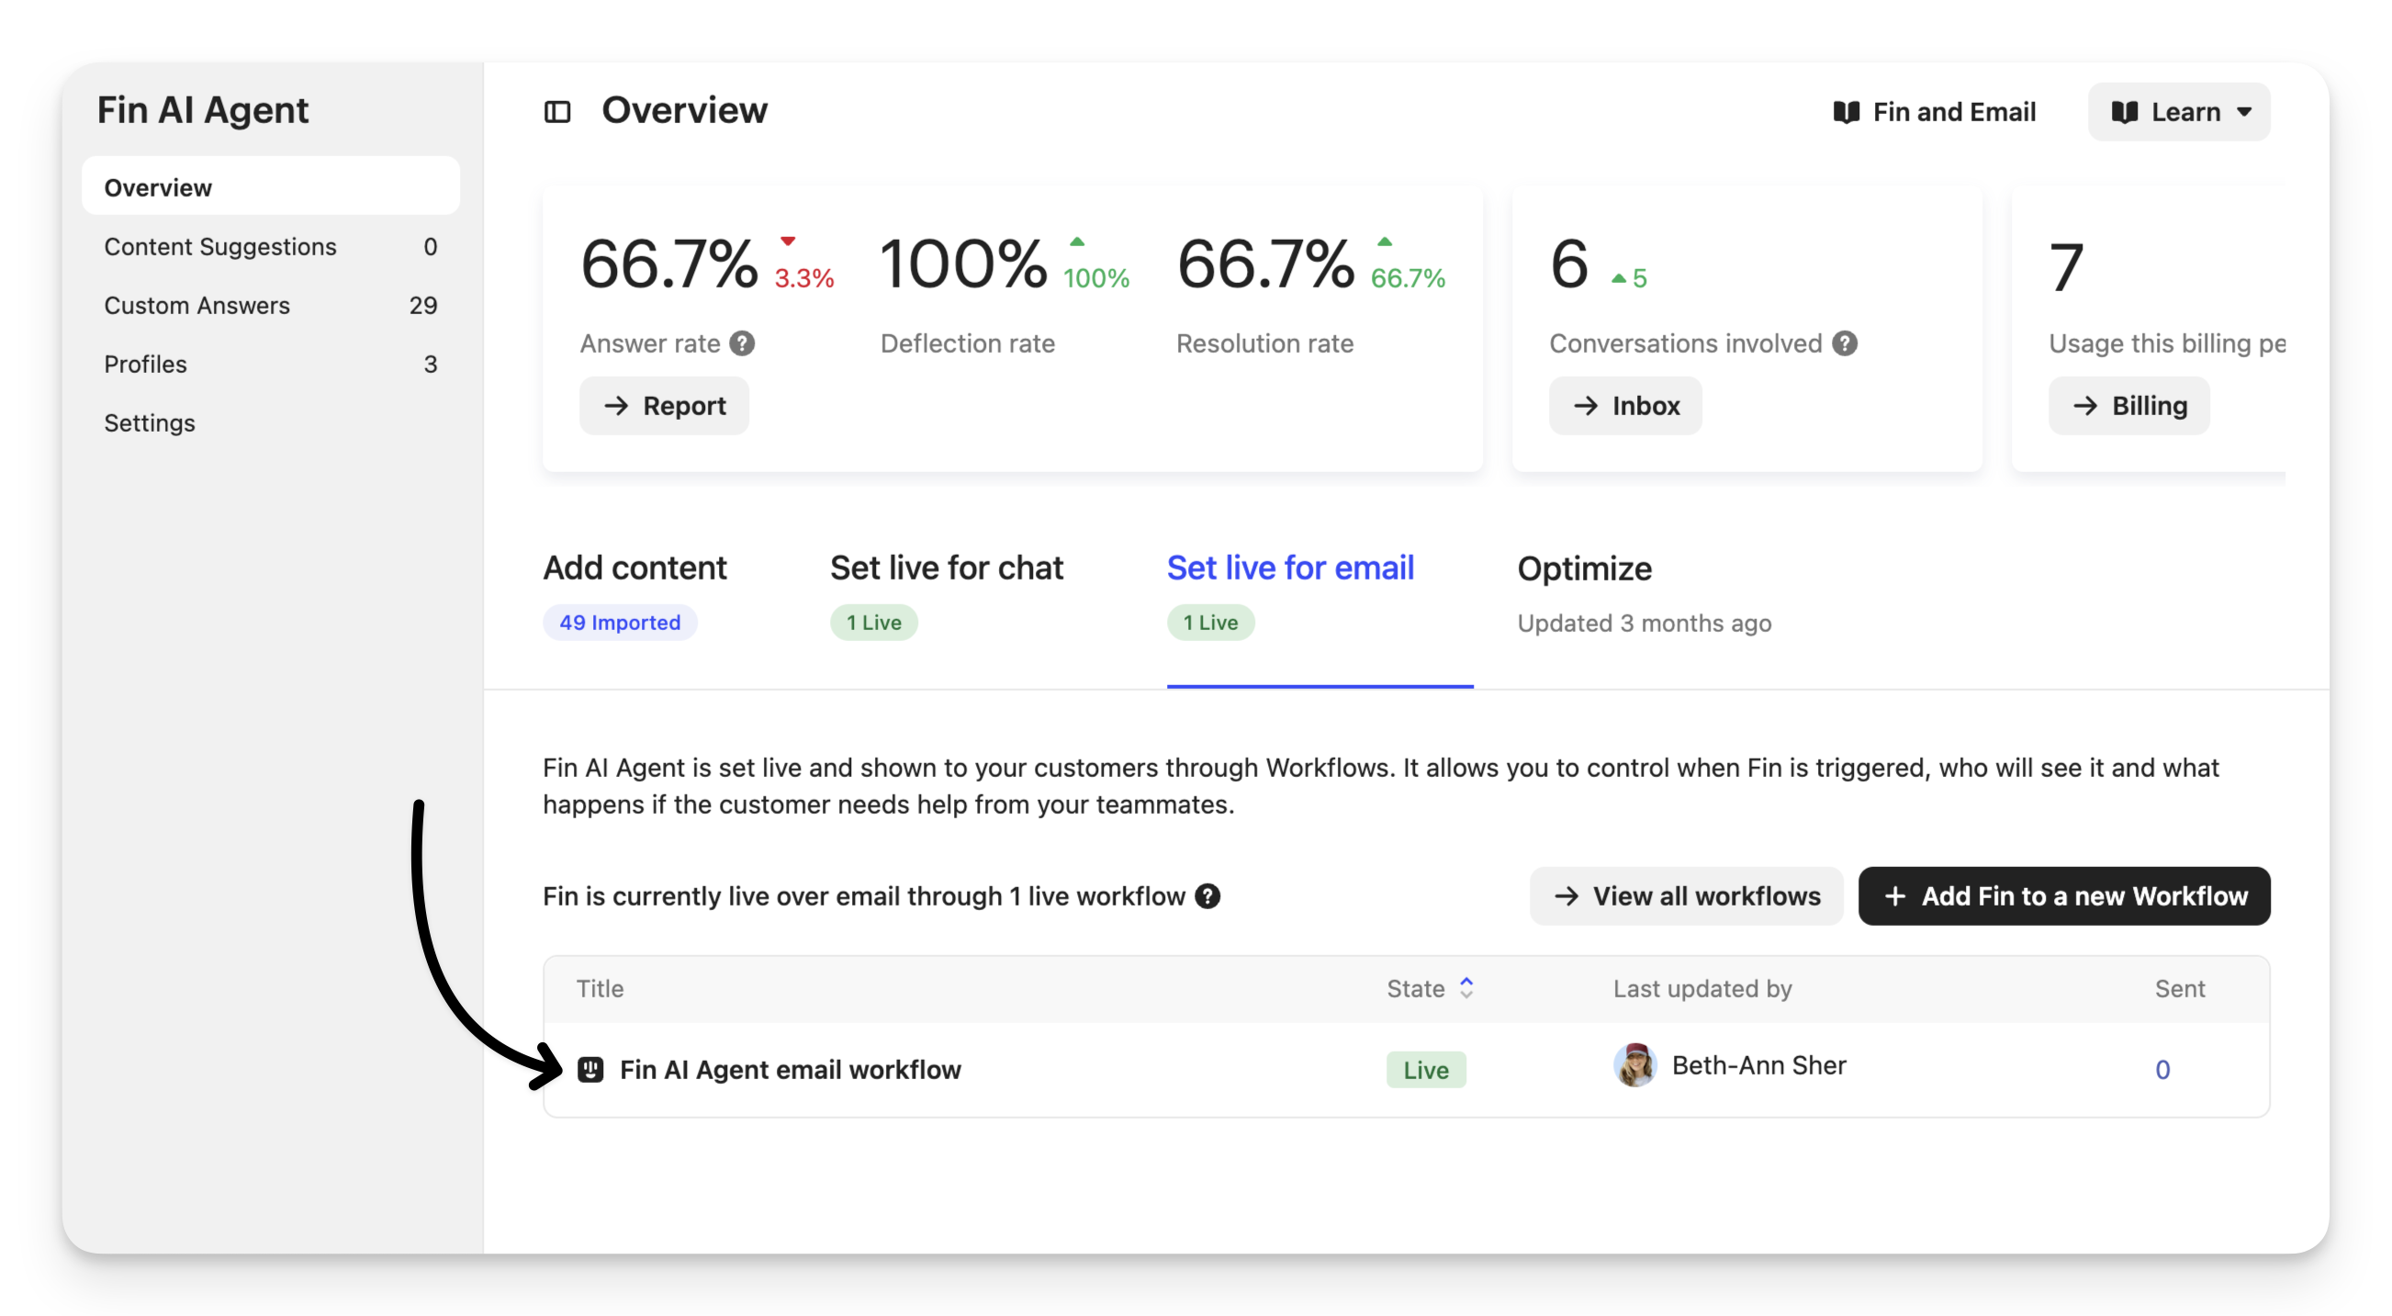
Task: Click the Updated 3 months ago text
Action: [x=1644, y=624]
